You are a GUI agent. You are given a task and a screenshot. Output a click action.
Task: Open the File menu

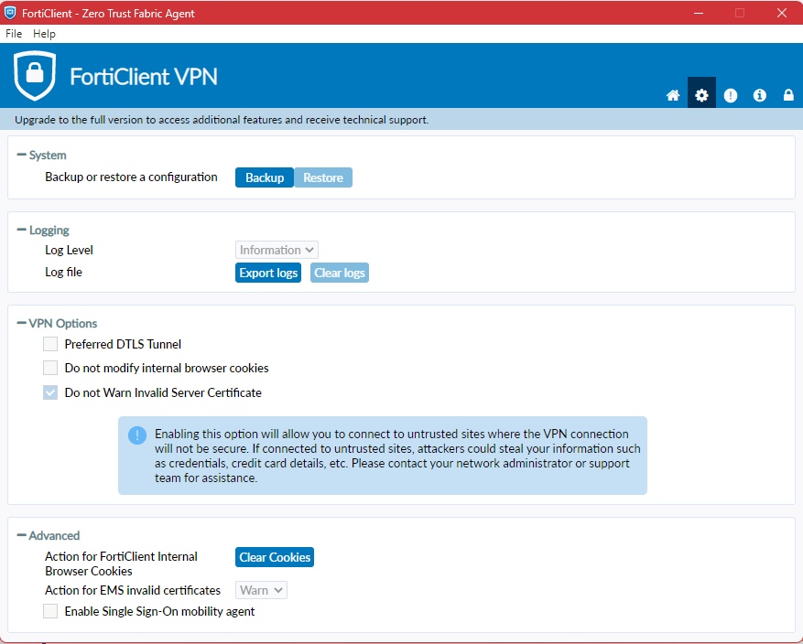pos(14,34)
